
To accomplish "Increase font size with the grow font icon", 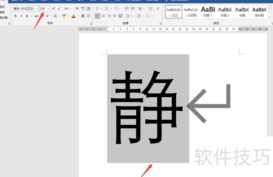I will tap(54, 9).
